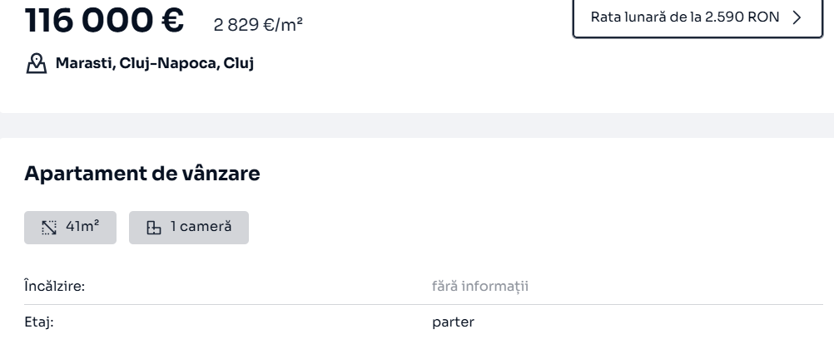Viewport: 834px width, 339px height.
Task: Open the Rata lunară de la 2.590 RON offer
Action: click(x=697, y=17)
